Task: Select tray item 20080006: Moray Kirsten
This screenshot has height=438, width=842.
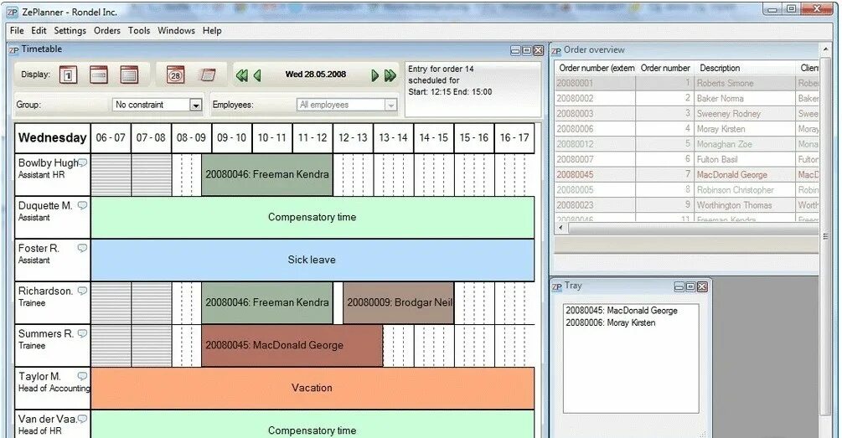Action: point(610,322)
